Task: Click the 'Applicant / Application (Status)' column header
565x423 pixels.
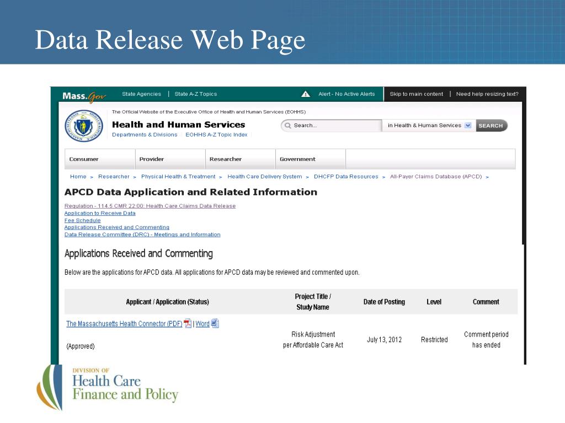Action: pyautogui.click(x=168, y=302)
